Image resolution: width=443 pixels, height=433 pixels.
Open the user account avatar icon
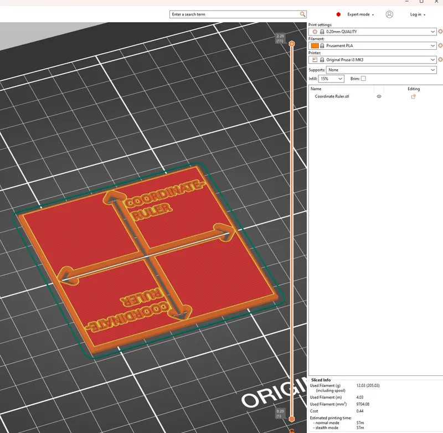coord(389,14)
